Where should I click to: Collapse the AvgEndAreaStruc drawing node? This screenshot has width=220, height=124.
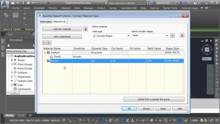8,56
